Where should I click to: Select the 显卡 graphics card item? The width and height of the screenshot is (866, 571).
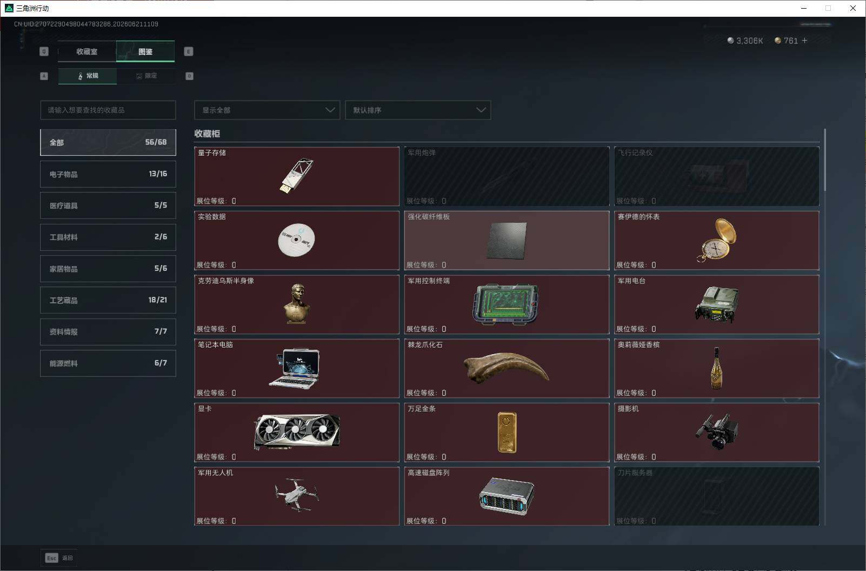tap(297, 433)
